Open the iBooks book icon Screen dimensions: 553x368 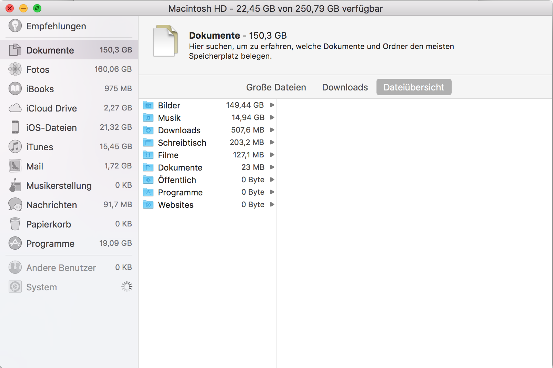[x=15, y=89]
